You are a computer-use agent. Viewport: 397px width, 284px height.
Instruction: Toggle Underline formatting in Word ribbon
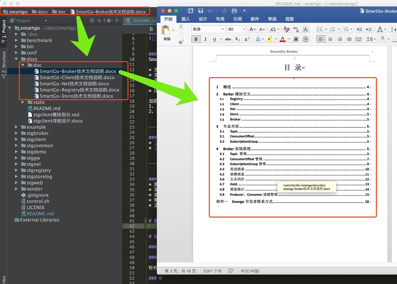click(215, 39)
